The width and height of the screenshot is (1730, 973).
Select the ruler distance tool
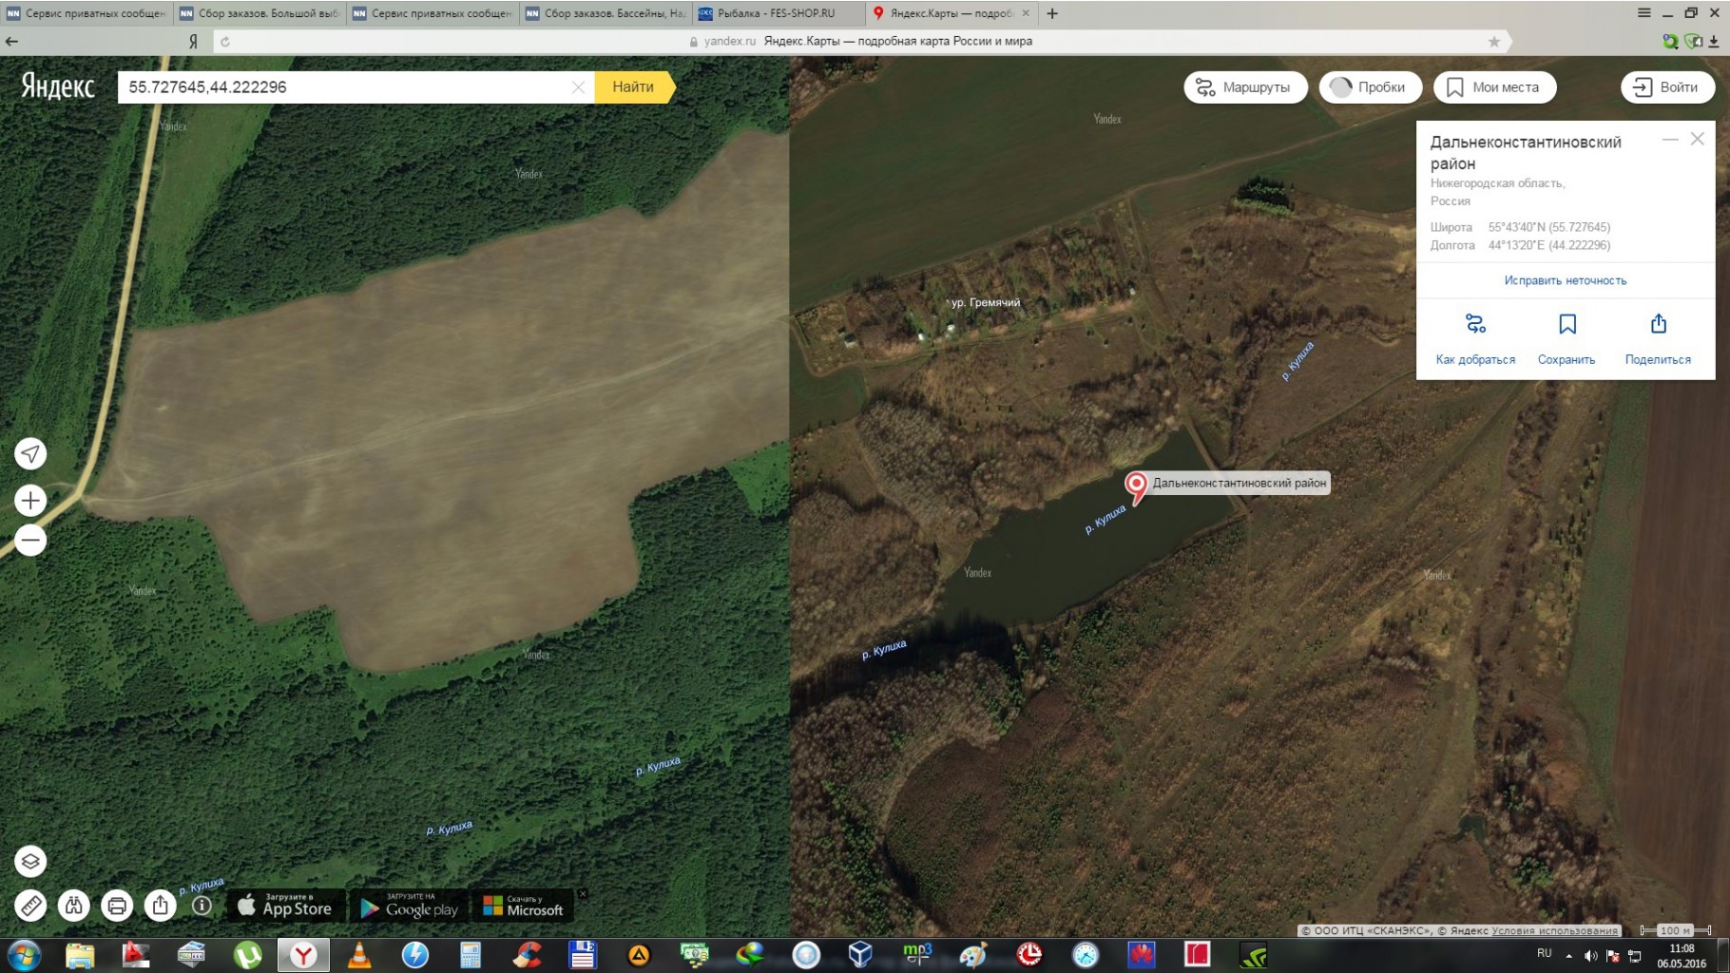(x=30, y=906)
